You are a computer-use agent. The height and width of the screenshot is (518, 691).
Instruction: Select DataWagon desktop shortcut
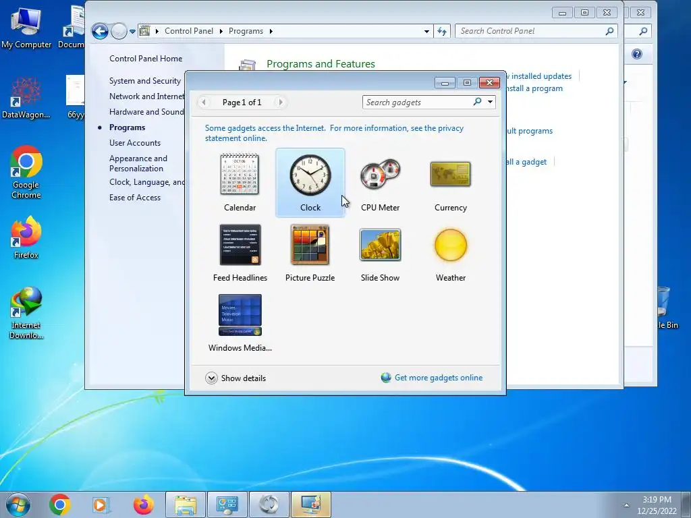(x=26, y=98)
